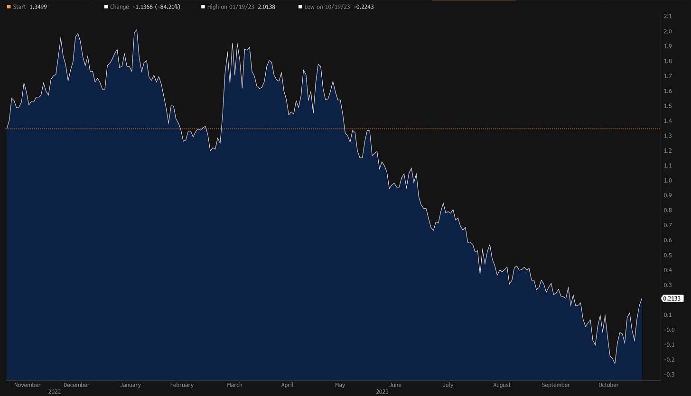691x396 pixels.
Task: Click the 1.0 tick on the y-axis
Action: [x=668, y=181]
